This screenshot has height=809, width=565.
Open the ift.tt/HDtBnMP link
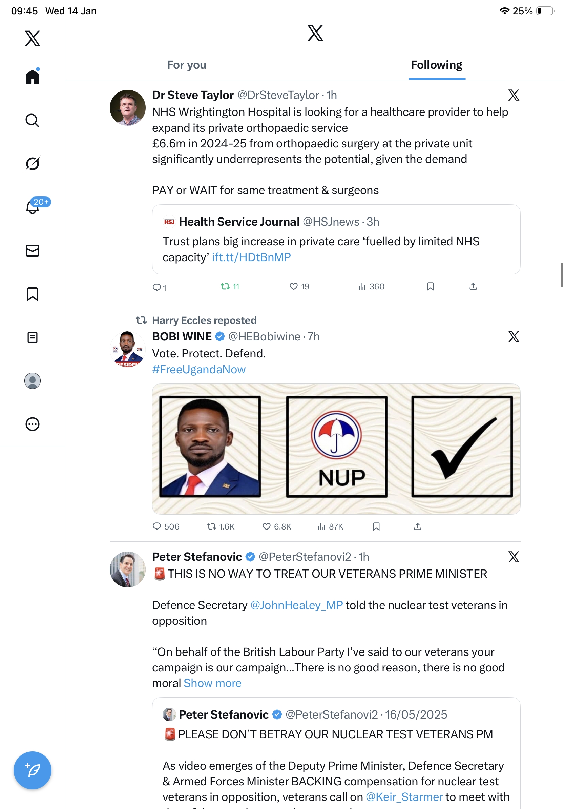pos(251,257)
